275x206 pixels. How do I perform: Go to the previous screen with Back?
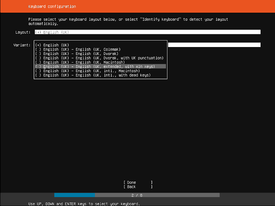pyautogui.click(x=138, y=187)
